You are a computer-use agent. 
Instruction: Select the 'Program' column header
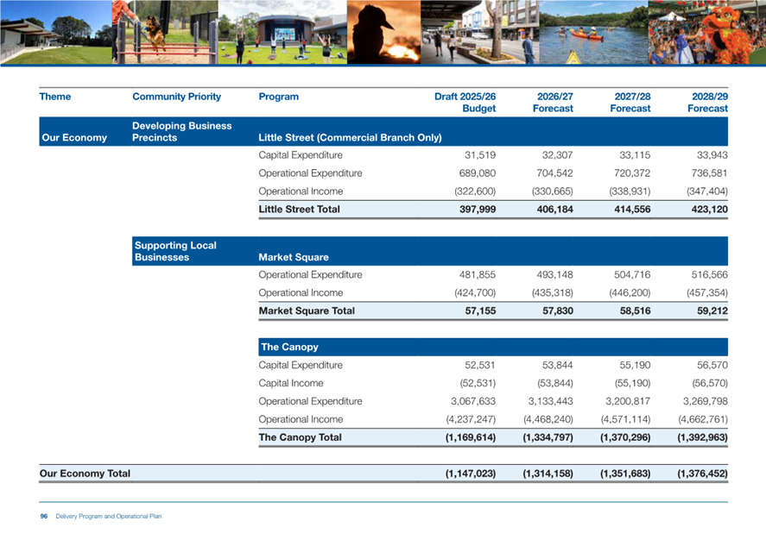tap(278, 97)
